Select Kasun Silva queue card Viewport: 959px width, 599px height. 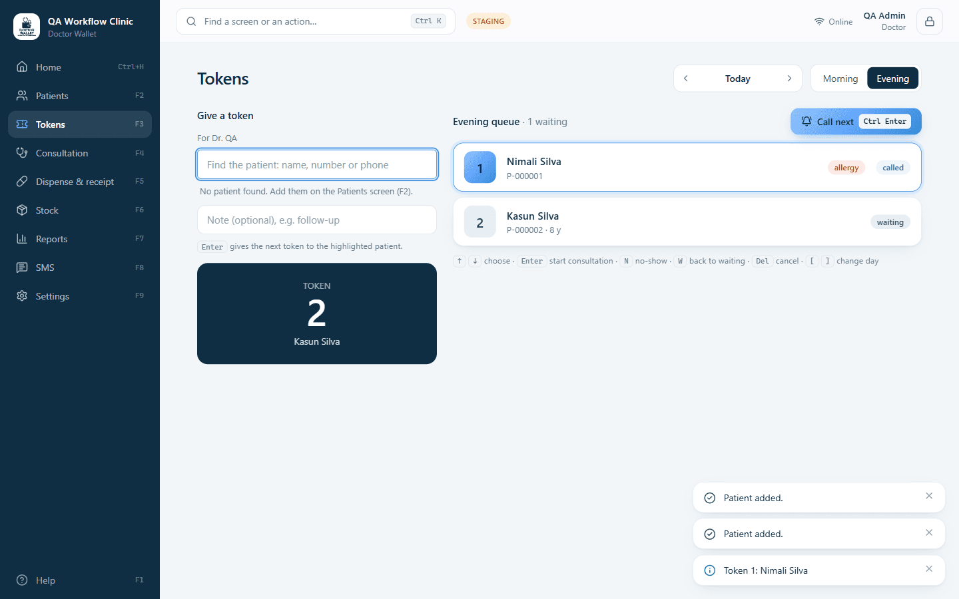tap(687, 222)
